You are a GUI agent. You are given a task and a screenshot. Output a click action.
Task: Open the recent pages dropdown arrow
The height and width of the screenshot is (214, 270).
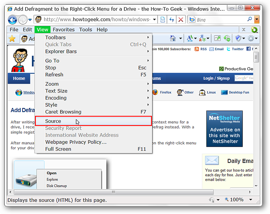coord(30,20)
